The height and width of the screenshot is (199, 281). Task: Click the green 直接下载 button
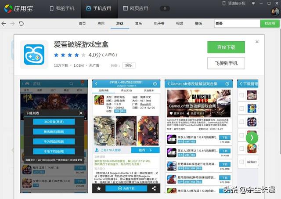point(226,47)
